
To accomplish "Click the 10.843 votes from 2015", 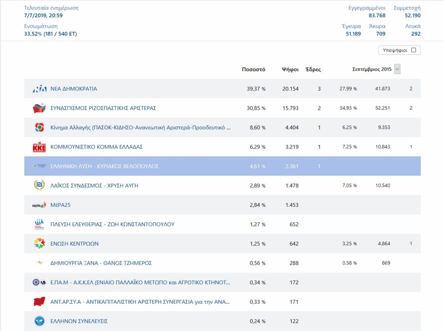I will [383, 147].
